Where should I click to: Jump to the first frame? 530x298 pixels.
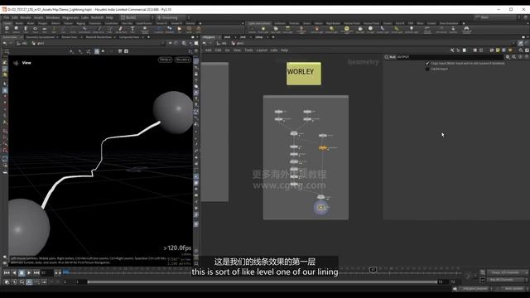[7, 272]
